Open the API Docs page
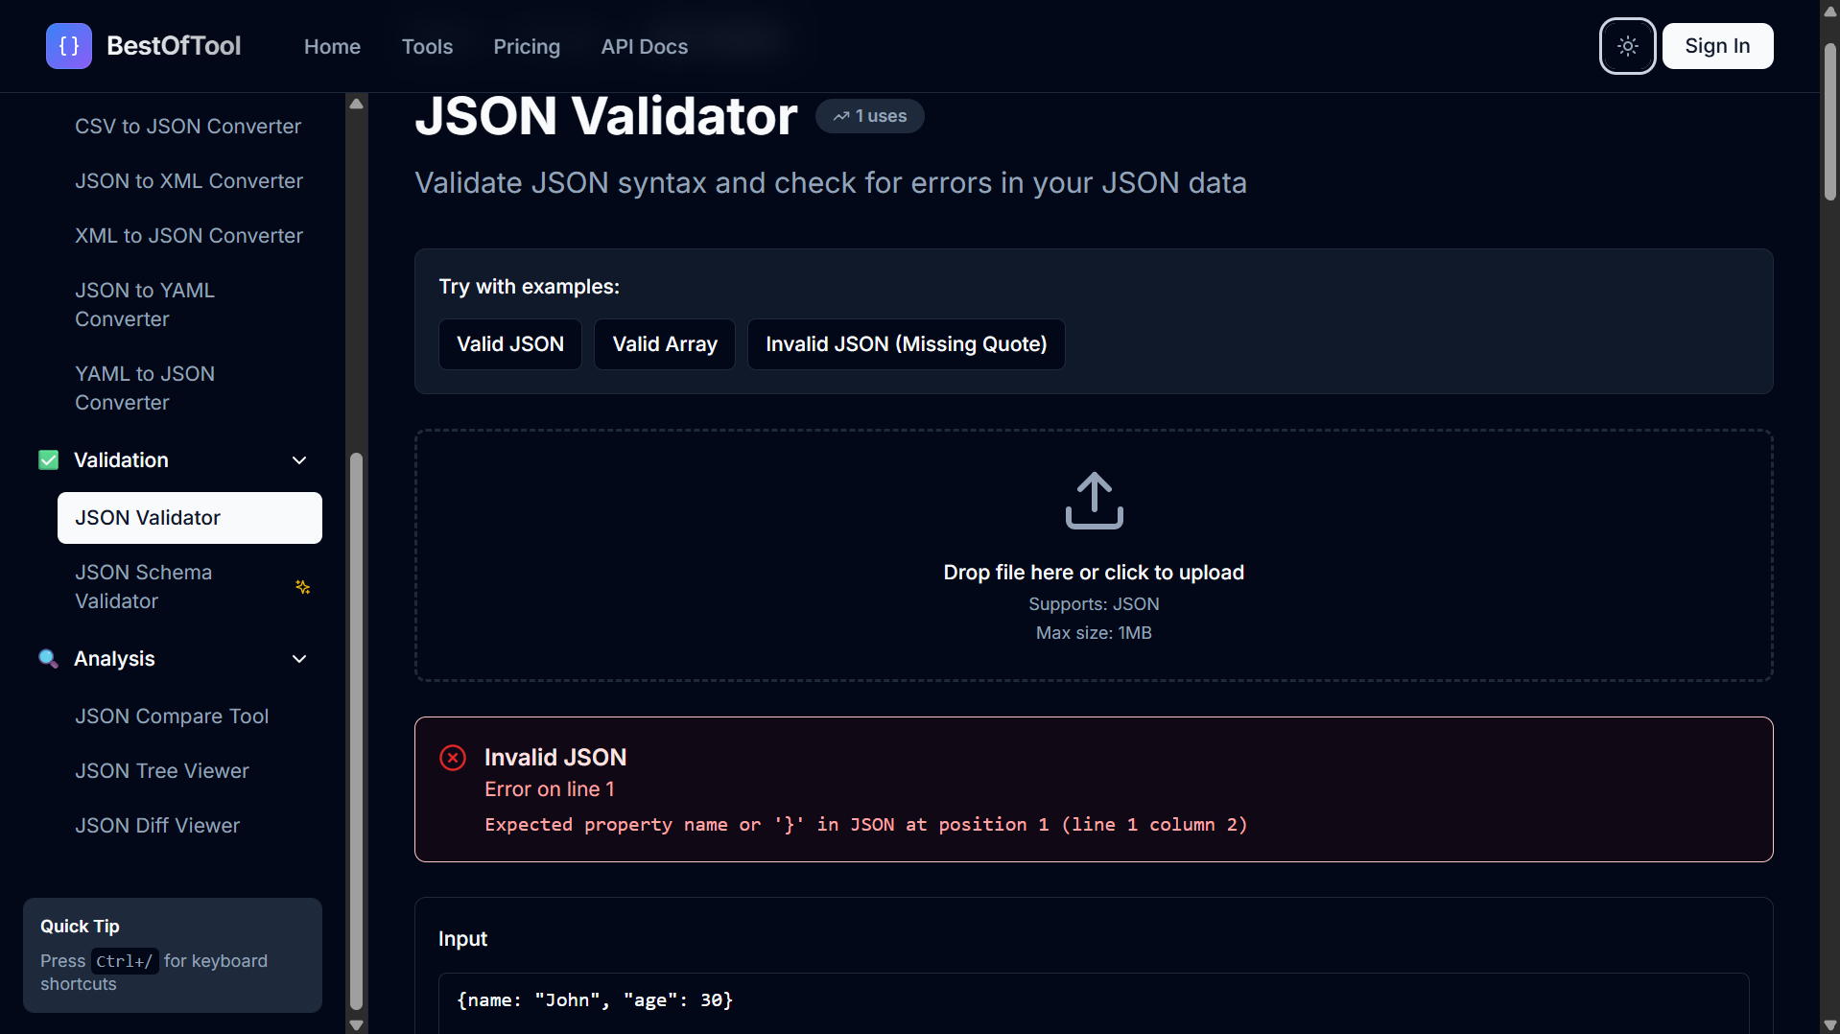Viewport: 1840px width, 1034px height. (x=645, y=46)
